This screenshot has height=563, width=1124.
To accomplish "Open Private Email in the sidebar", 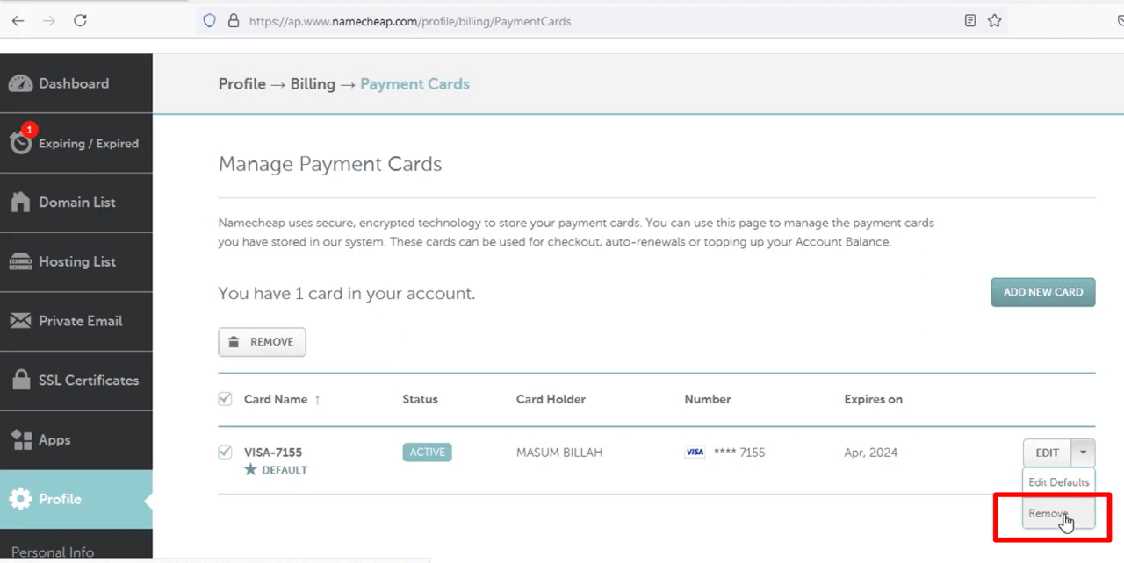I will (x=76, y=321).
